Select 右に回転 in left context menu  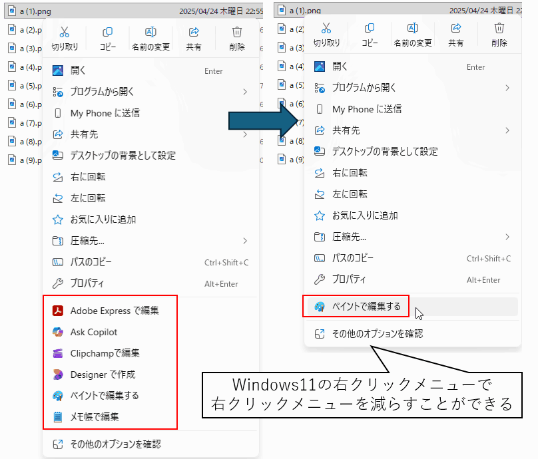[151, 177]
